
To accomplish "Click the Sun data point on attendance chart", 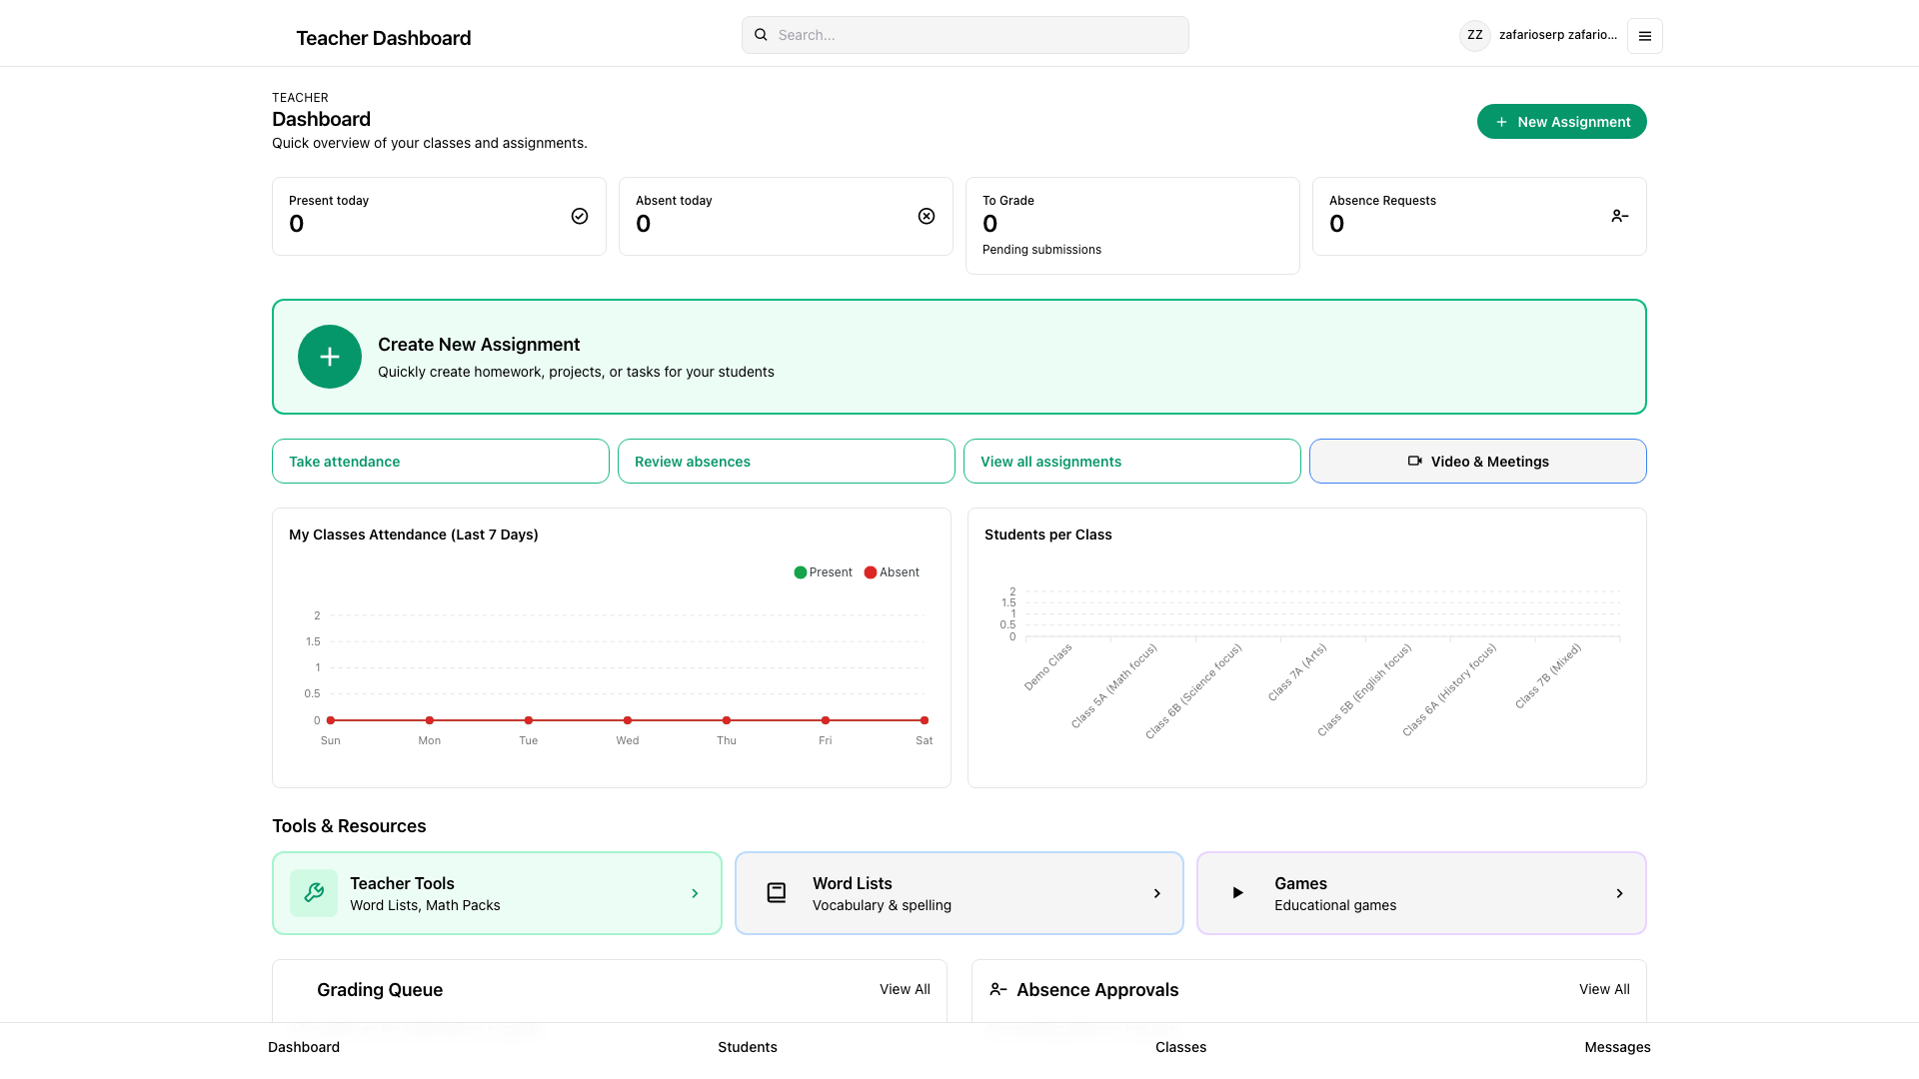I will [331, 720].
